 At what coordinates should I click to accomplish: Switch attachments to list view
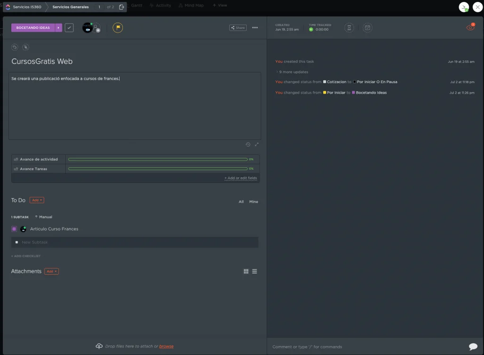point(255,271)
